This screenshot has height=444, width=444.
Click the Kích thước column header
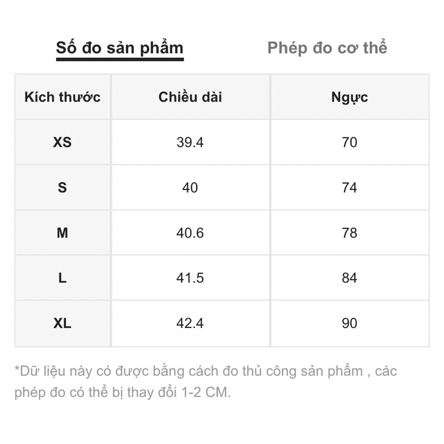(63, 97)
